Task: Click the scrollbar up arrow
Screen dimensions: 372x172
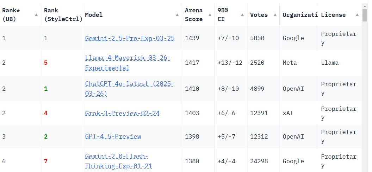Action: [x=365, y=6]
